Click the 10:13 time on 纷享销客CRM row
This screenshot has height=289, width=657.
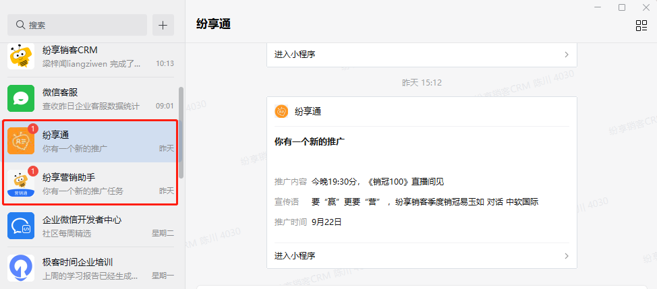tap(165, 63)
